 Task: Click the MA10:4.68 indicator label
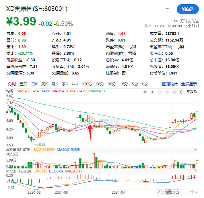point(42,91)
